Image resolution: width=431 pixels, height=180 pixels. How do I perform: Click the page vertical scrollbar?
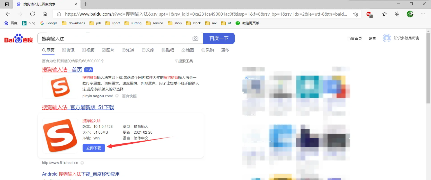428,68
